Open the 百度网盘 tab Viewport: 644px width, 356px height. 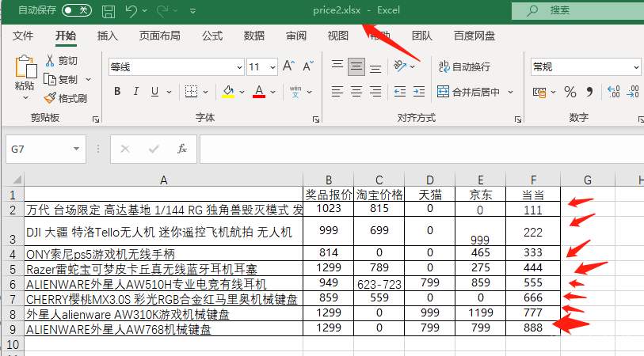474,36
